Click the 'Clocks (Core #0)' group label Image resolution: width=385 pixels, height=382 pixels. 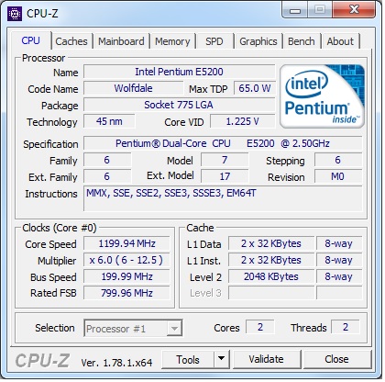[60, 228]
